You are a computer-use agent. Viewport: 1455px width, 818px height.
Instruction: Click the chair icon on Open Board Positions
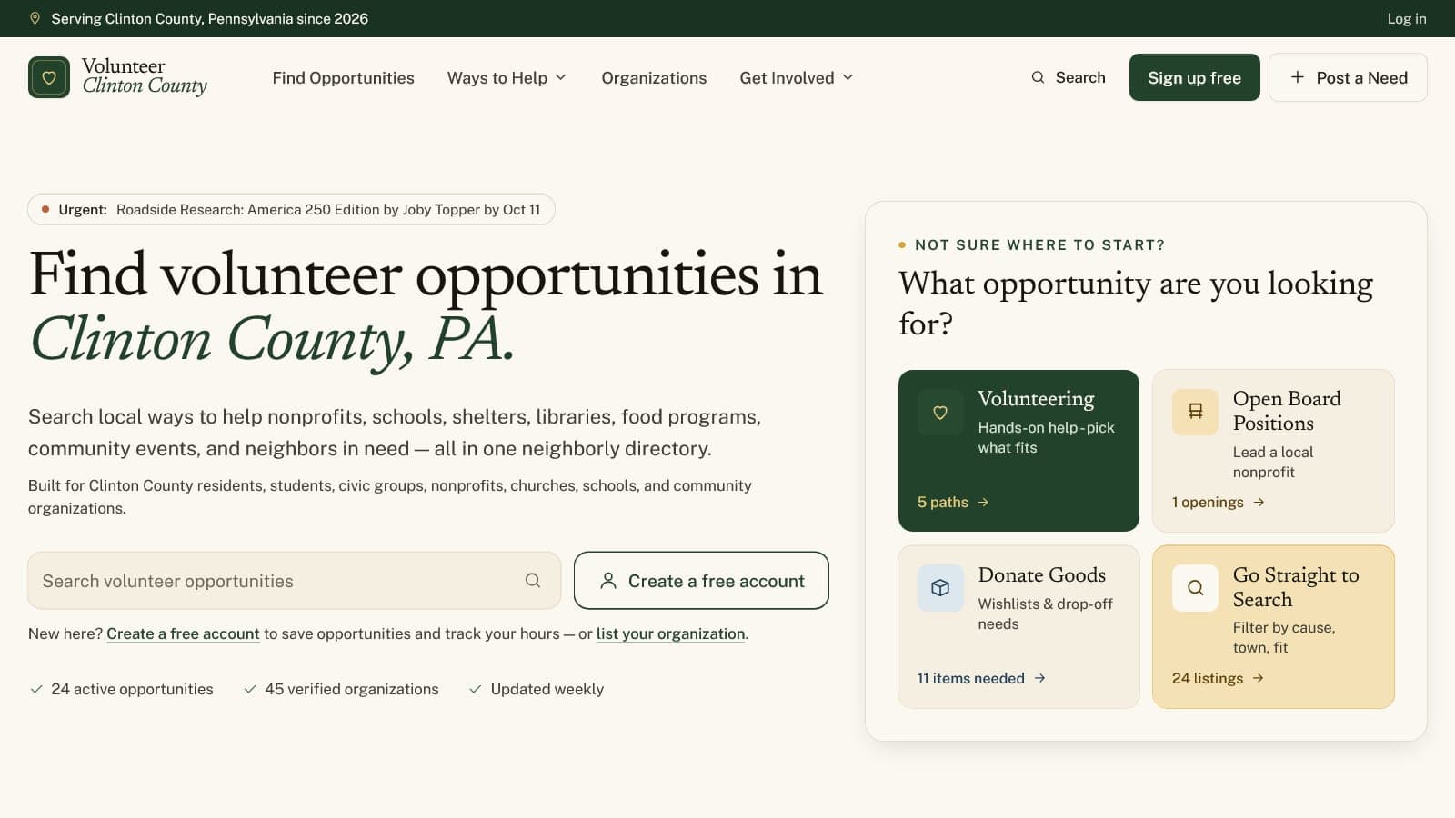coord(1195,413)
